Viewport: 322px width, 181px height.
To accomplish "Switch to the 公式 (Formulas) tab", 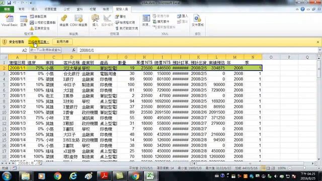I will pyautogui.click(x=66, y=9).
